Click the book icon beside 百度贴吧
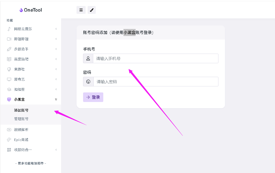 (9, 59)
